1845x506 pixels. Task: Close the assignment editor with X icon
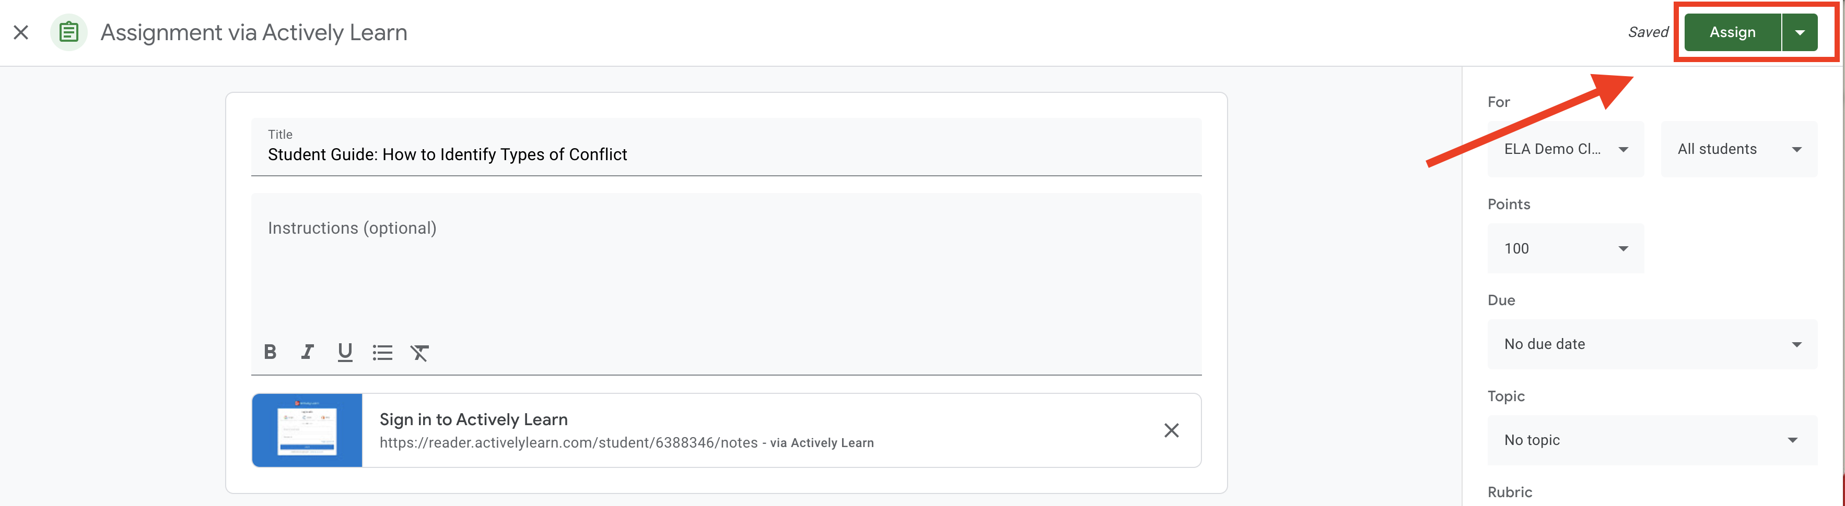(21, 32)
